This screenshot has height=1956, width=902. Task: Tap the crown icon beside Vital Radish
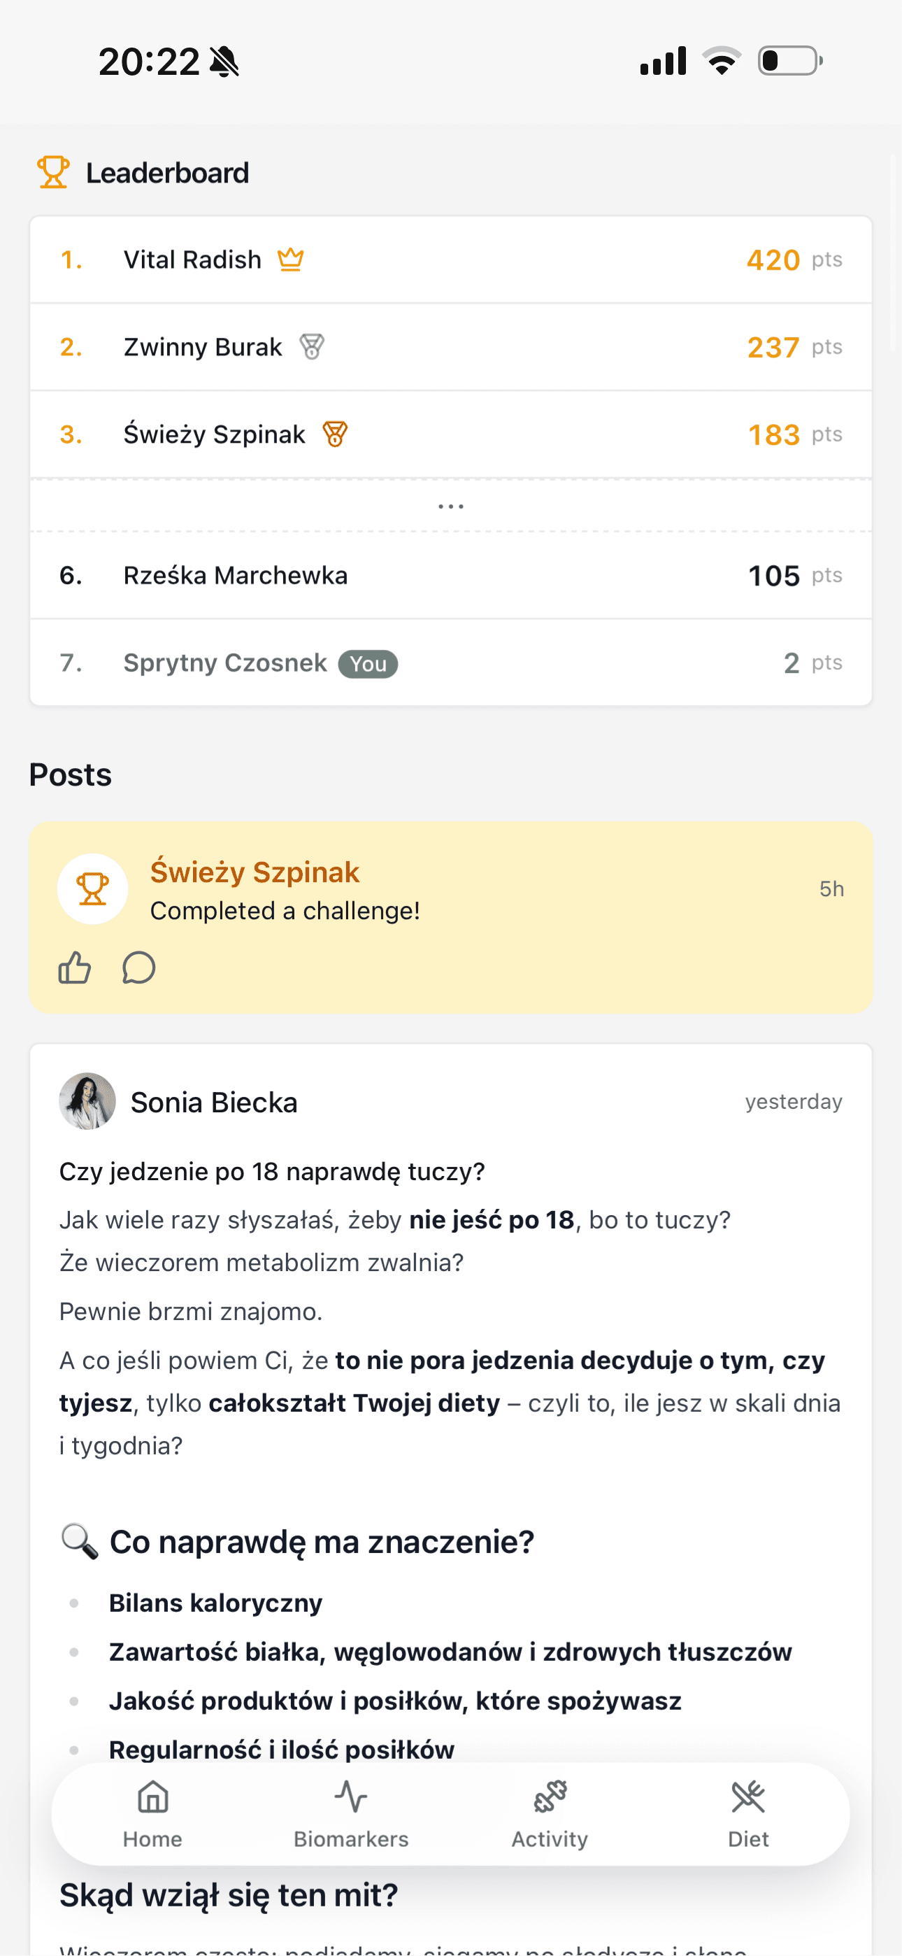coord(291,260)
